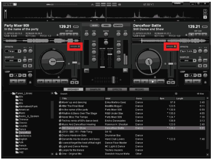The width and height of the screenshot is (211, 159).
Task: Toggle smart loop lock on right deck
Action: pyautogui.click(x=205, y=82)
